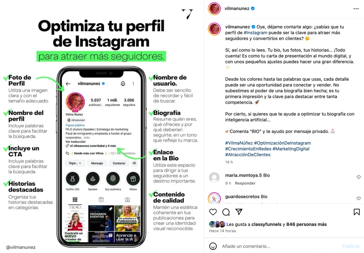Open the #MarketingDigital hashtag
The width and height of the screenshot is (364, 253).
(291, 149)
